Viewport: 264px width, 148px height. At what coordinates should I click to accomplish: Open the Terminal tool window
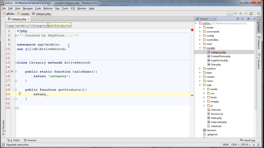[30, 140]
